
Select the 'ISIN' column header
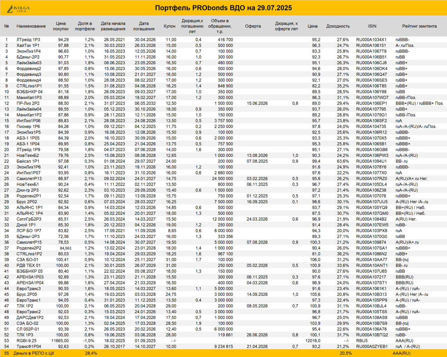pyautogui.click(x=372, y=26)
